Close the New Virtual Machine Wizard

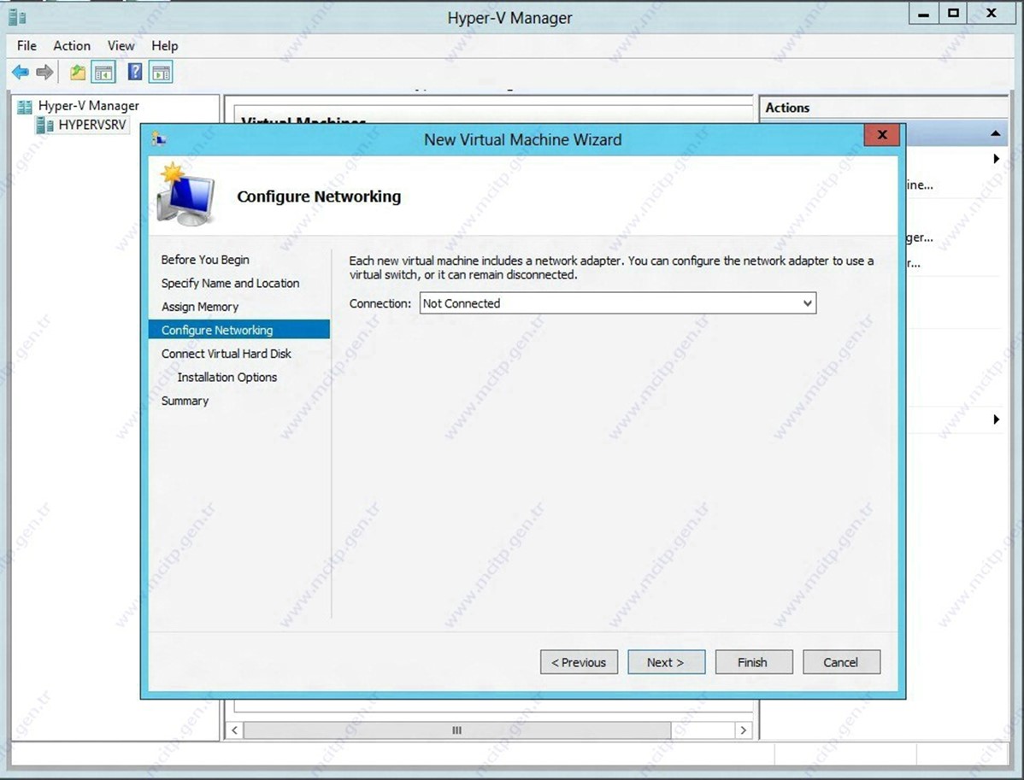pos(881,135)
